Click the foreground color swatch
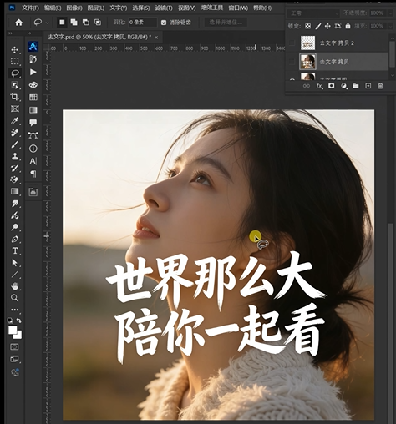This screenshot has width=396, height=424. pyautogui.click(x=12, y=331)
